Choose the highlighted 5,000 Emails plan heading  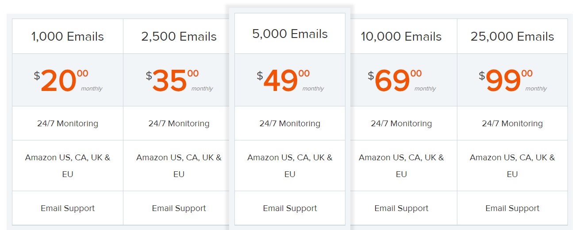(290, 34)
